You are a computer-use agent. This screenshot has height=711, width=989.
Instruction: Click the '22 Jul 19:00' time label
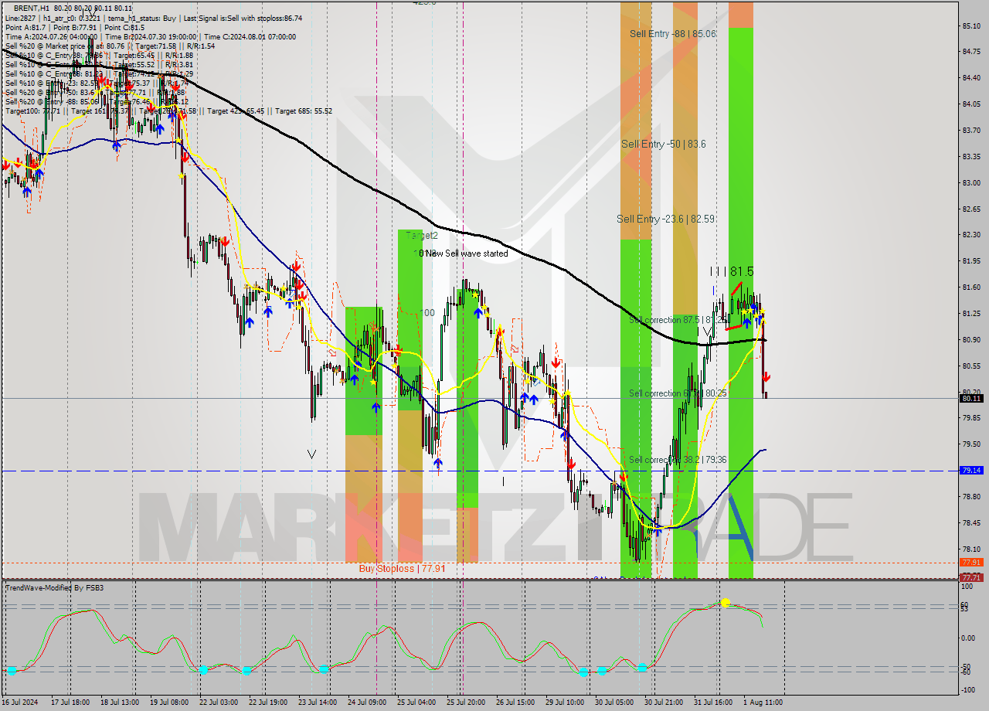269,702
